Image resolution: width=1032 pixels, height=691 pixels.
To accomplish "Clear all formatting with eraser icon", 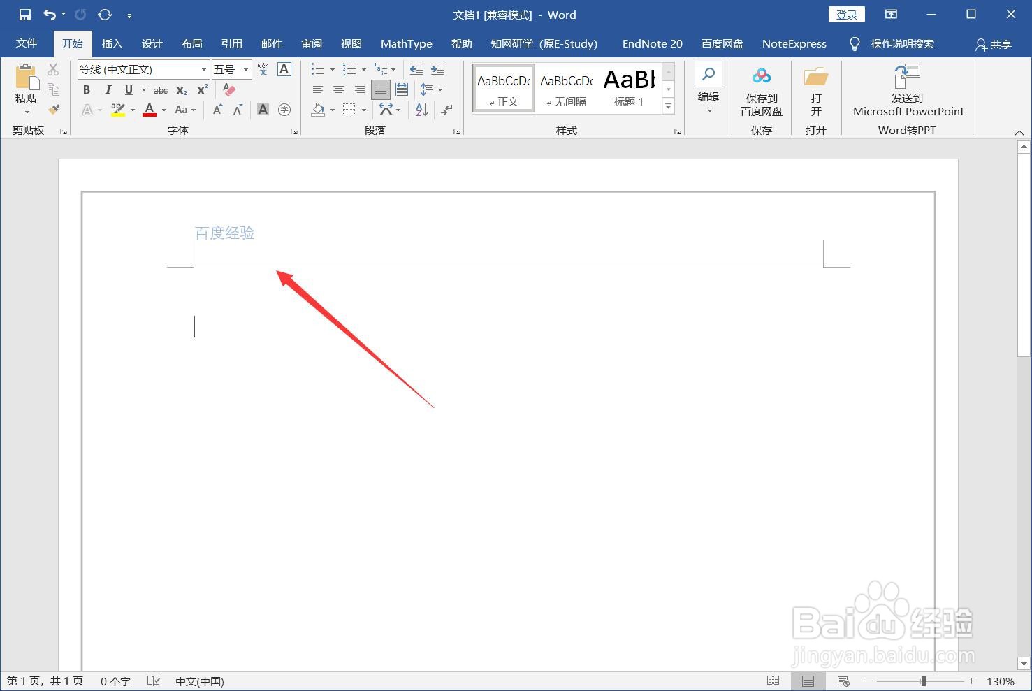I will point(229,89).
